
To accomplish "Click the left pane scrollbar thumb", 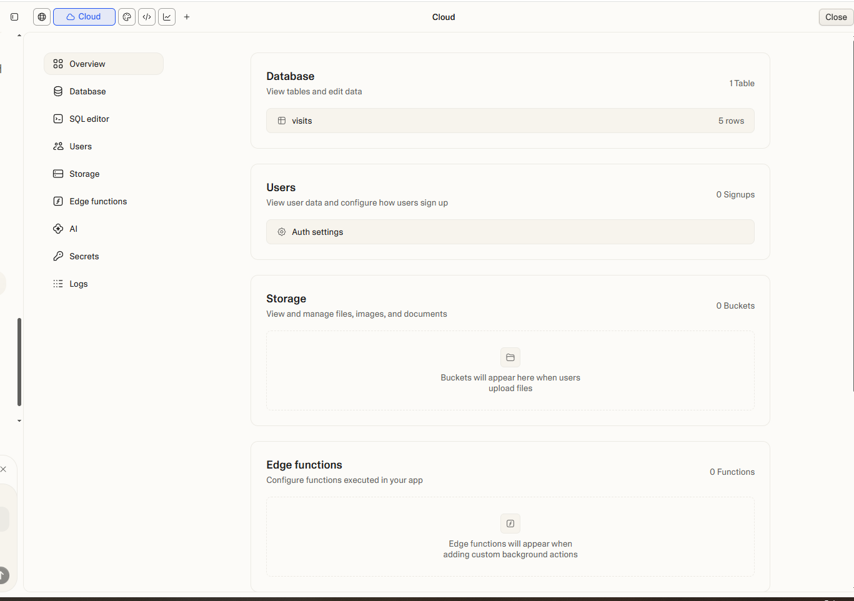I will [19, 362].
